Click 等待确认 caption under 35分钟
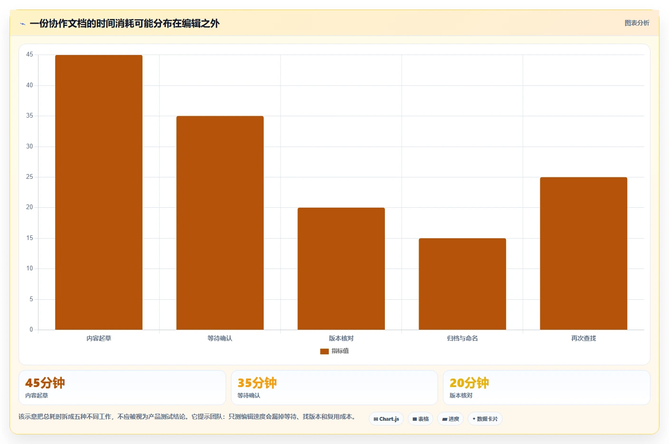 pyautogui.click(x=249, y=396)
